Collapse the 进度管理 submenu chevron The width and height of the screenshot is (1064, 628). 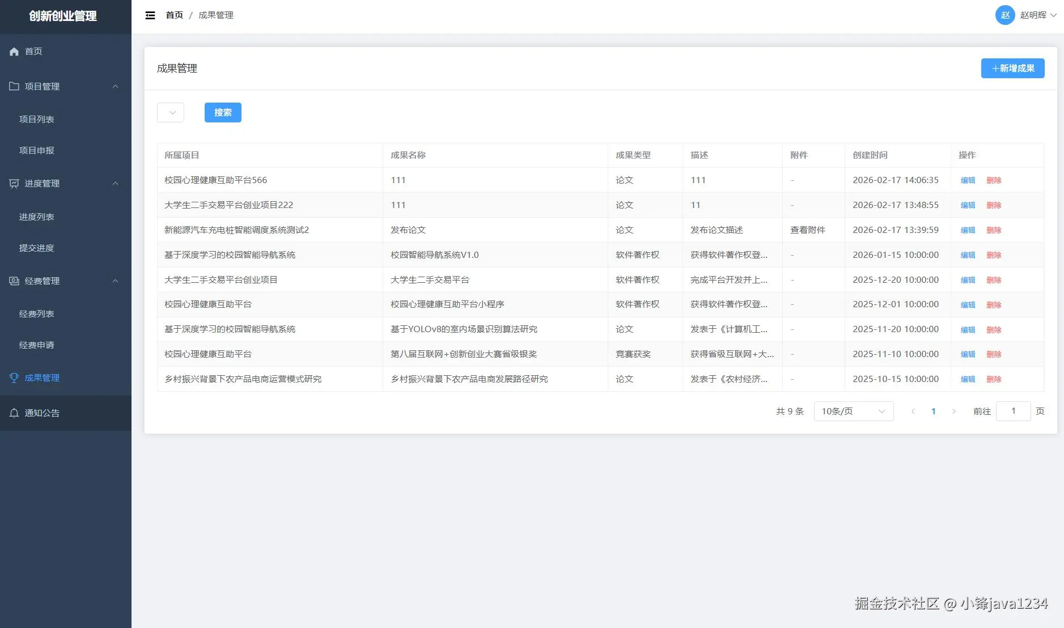116,184
